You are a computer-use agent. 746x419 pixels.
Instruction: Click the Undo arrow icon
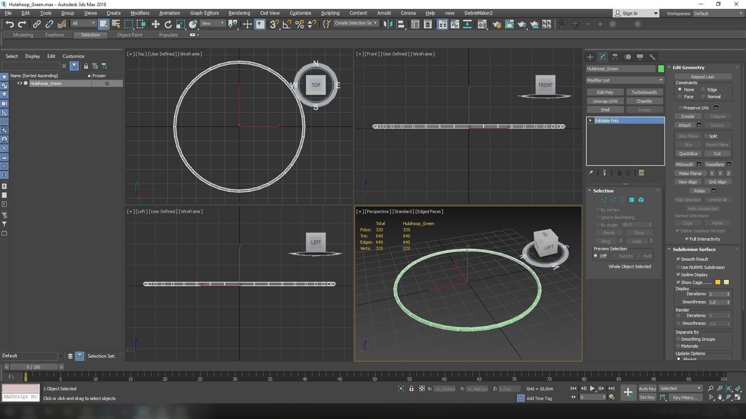click(10, 24)
